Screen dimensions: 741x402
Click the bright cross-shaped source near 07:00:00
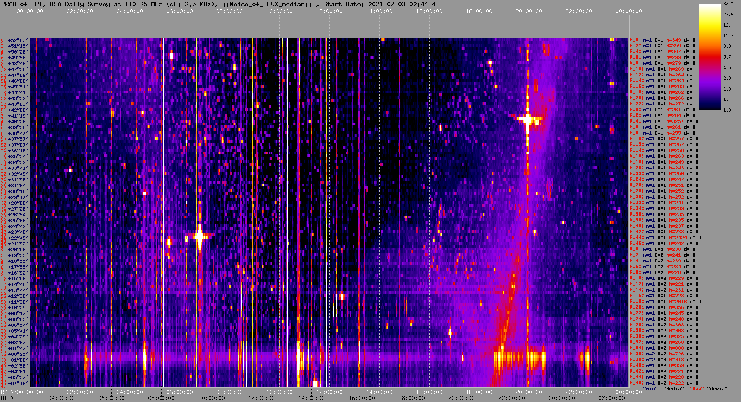200,237
